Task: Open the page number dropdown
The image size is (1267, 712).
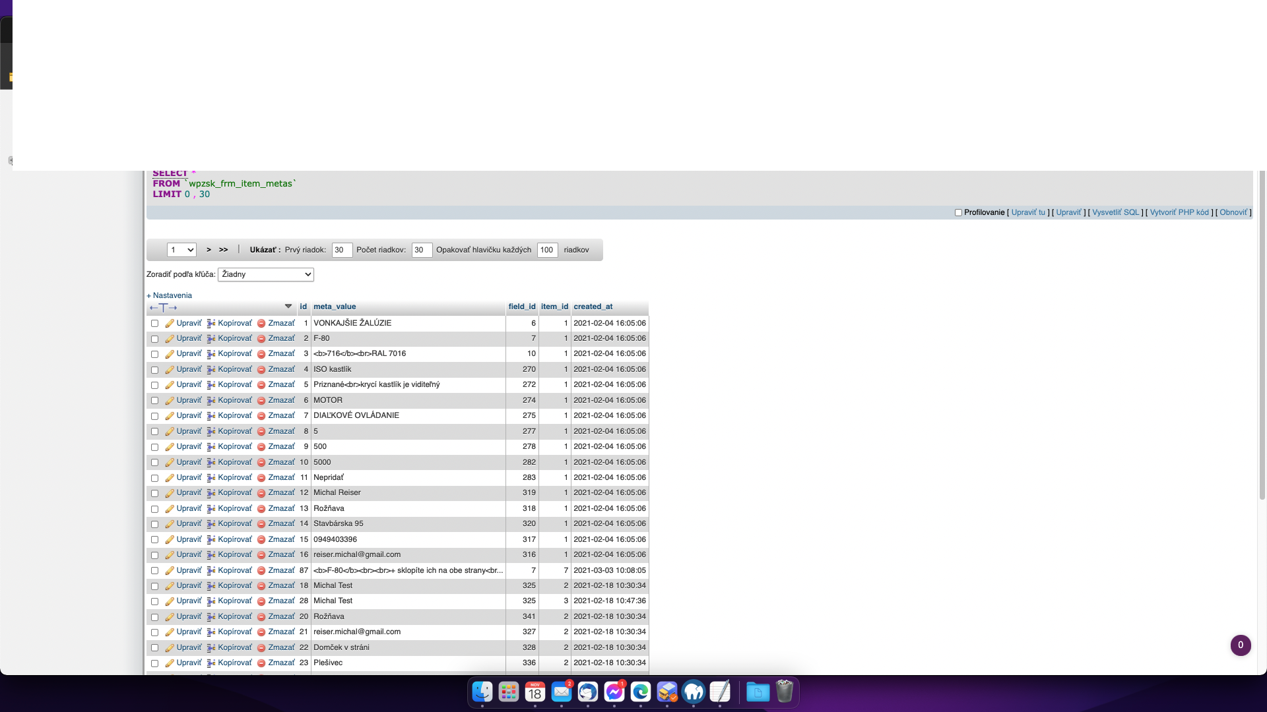Action: (181, 250)
